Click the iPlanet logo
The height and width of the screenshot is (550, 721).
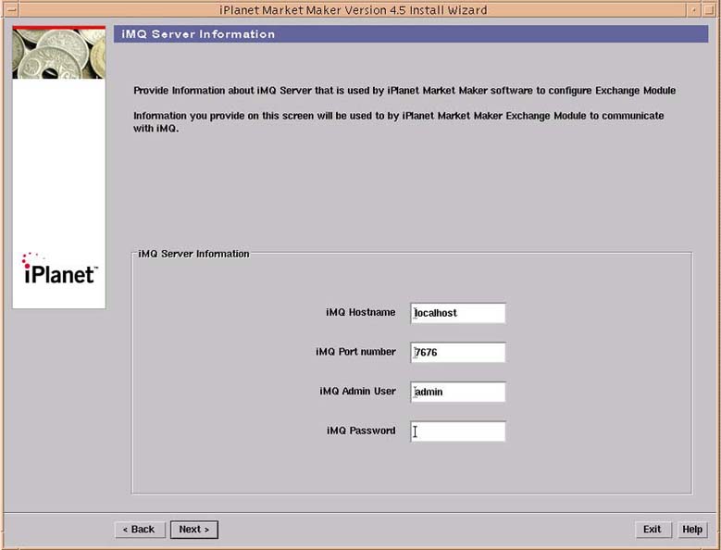tap(59, 269)
